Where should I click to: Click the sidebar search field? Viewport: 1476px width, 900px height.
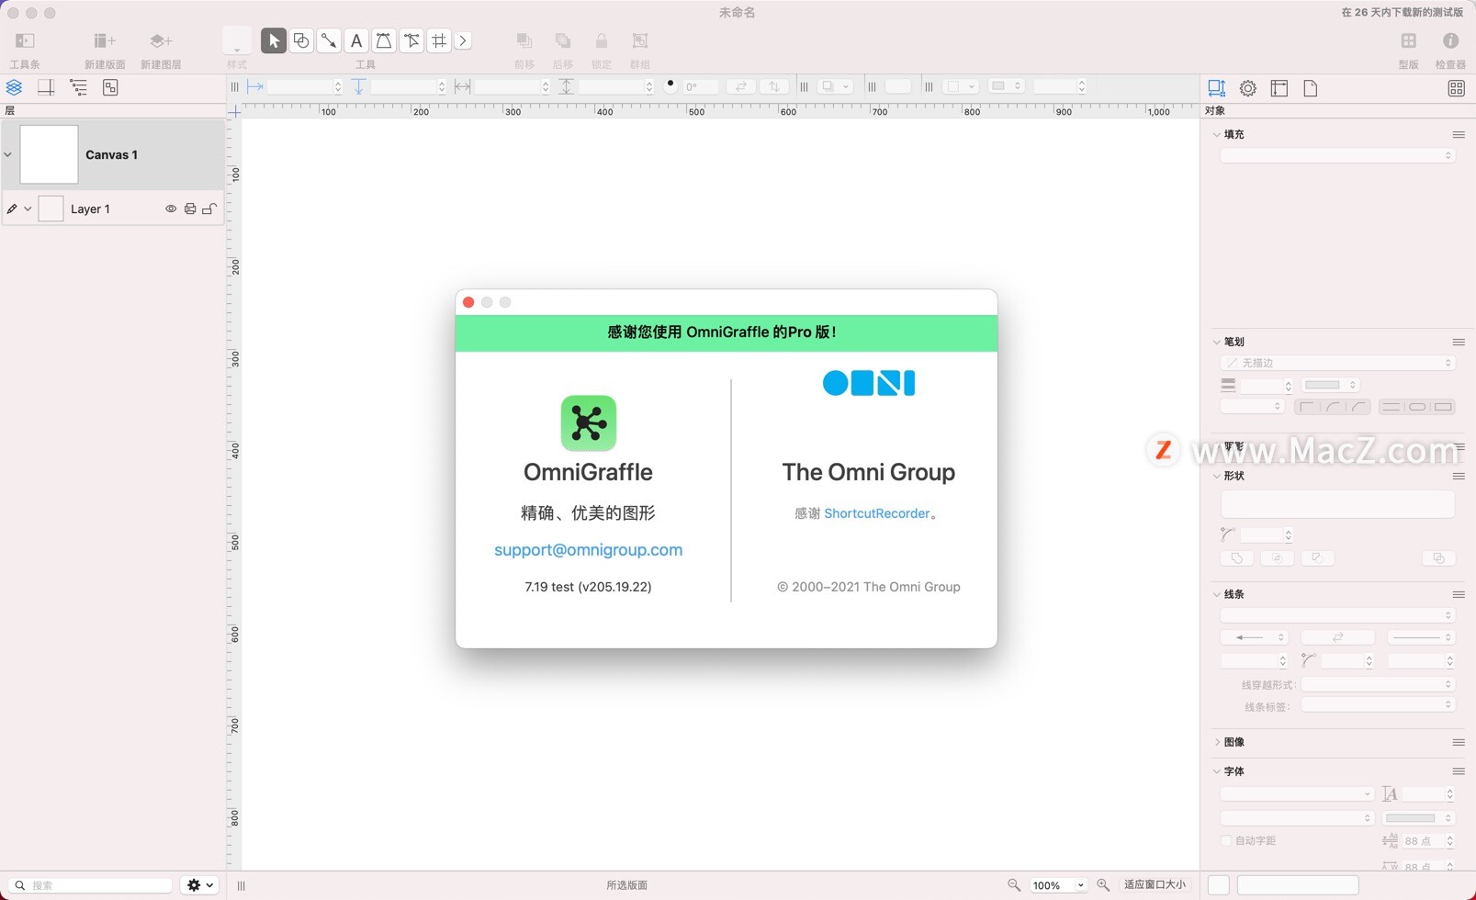(x=92, y=885)
